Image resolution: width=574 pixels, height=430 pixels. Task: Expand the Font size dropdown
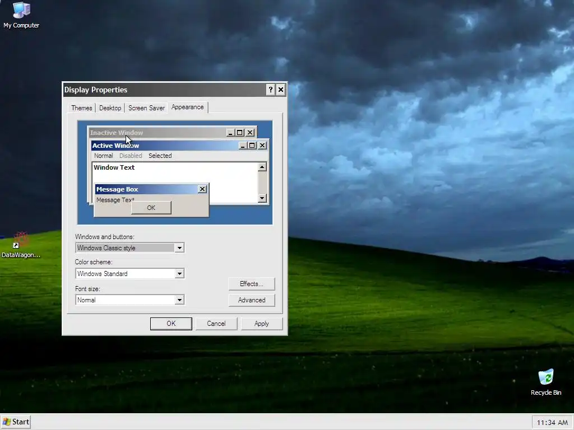179,300
